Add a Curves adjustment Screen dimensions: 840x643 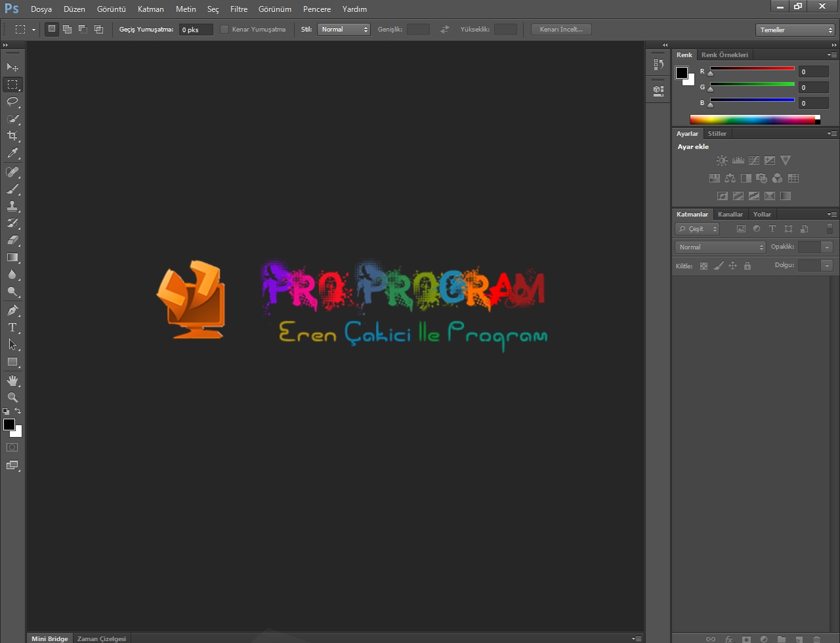(754, 160)
